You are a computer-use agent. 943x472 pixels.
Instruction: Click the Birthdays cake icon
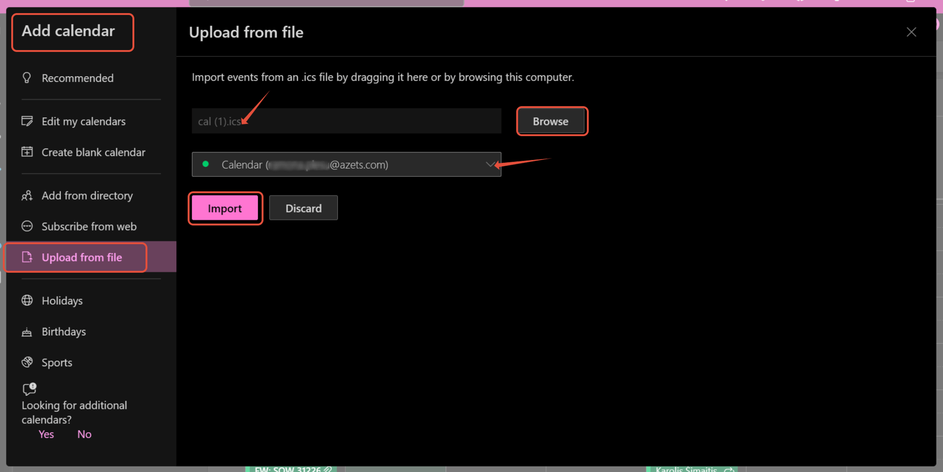click(x=27, y=332)
